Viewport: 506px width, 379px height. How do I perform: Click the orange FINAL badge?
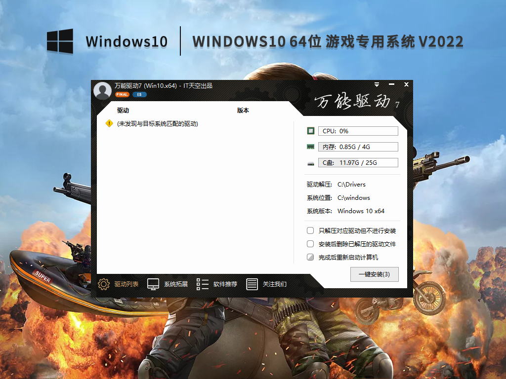coord(122,94)
